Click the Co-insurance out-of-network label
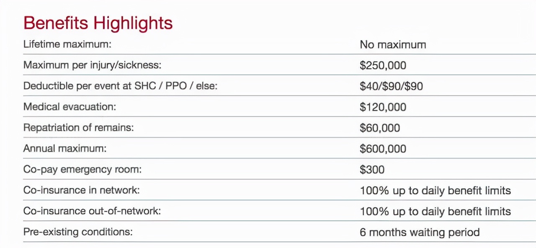The width and height of the screenshot is (536, 248). click(92, 211)
